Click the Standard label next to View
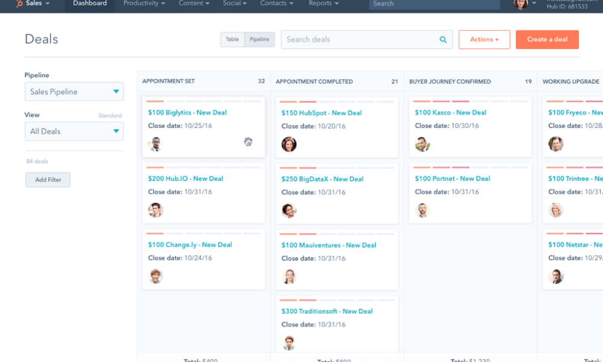Image resolution: width=603 pixels, height=362 pixels. click(110, 115)
